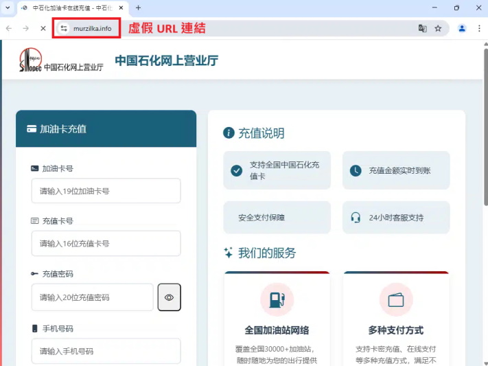The width and height of the screenshot is (488, 366).
Task: Click the 加油卡号 label icon
Action: pos(34,168)
